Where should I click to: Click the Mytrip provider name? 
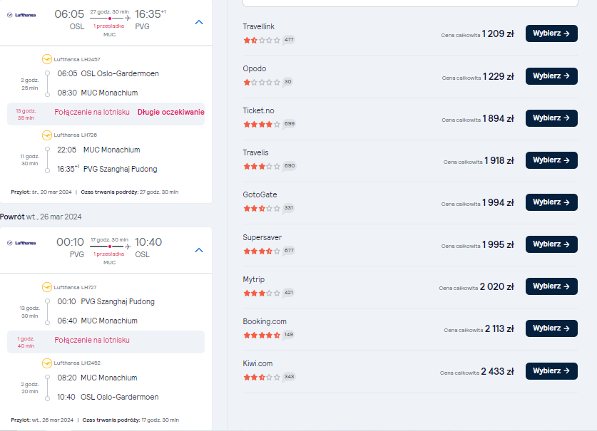coord(254,279)
